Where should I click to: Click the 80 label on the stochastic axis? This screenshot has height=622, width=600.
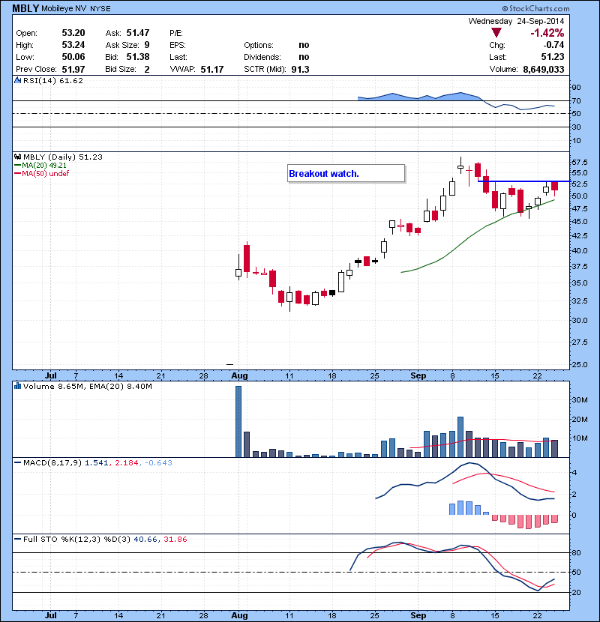pyautogui.click(x=576, y=552)
